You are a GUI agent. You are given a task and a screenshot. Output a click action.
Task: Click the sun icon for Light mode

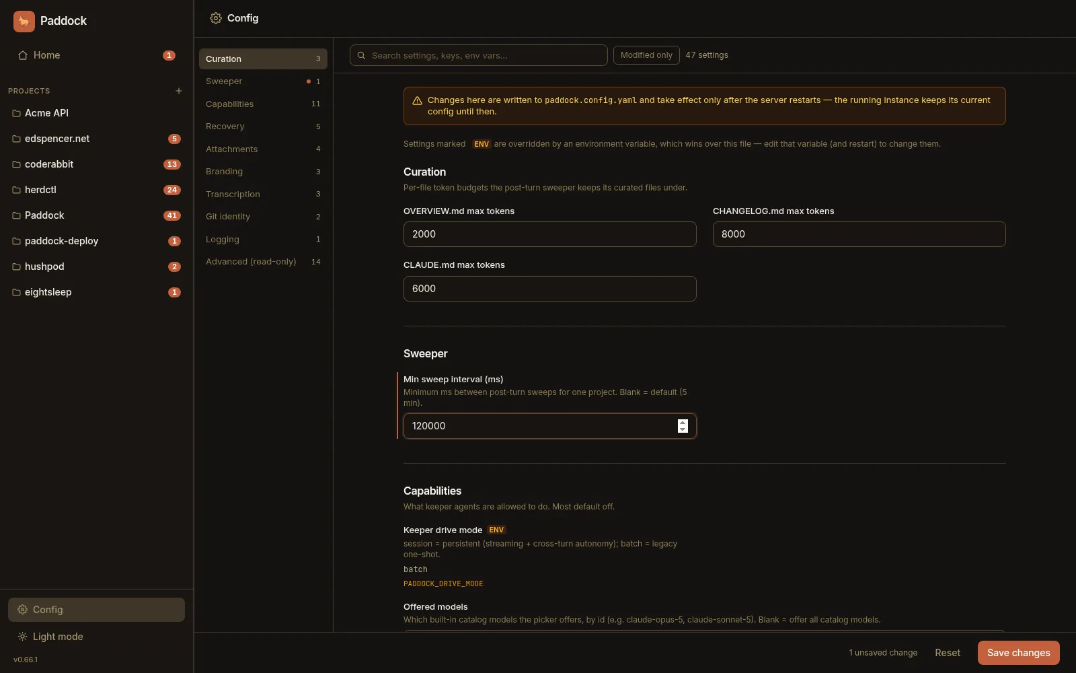pos(22,637)
